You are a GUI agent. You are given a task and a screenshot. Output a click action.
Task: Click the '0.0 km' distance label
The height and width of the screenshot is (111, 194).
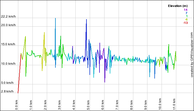pyautogui.click(x=16, y=105)
